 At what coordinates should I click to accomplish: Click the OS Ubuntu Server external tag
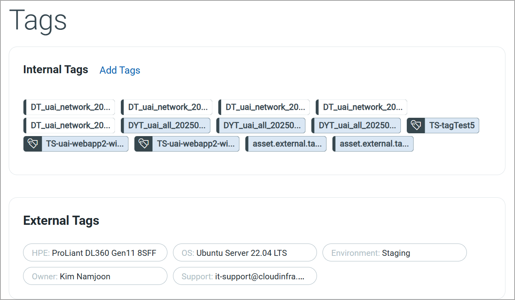tap(245, 253)
